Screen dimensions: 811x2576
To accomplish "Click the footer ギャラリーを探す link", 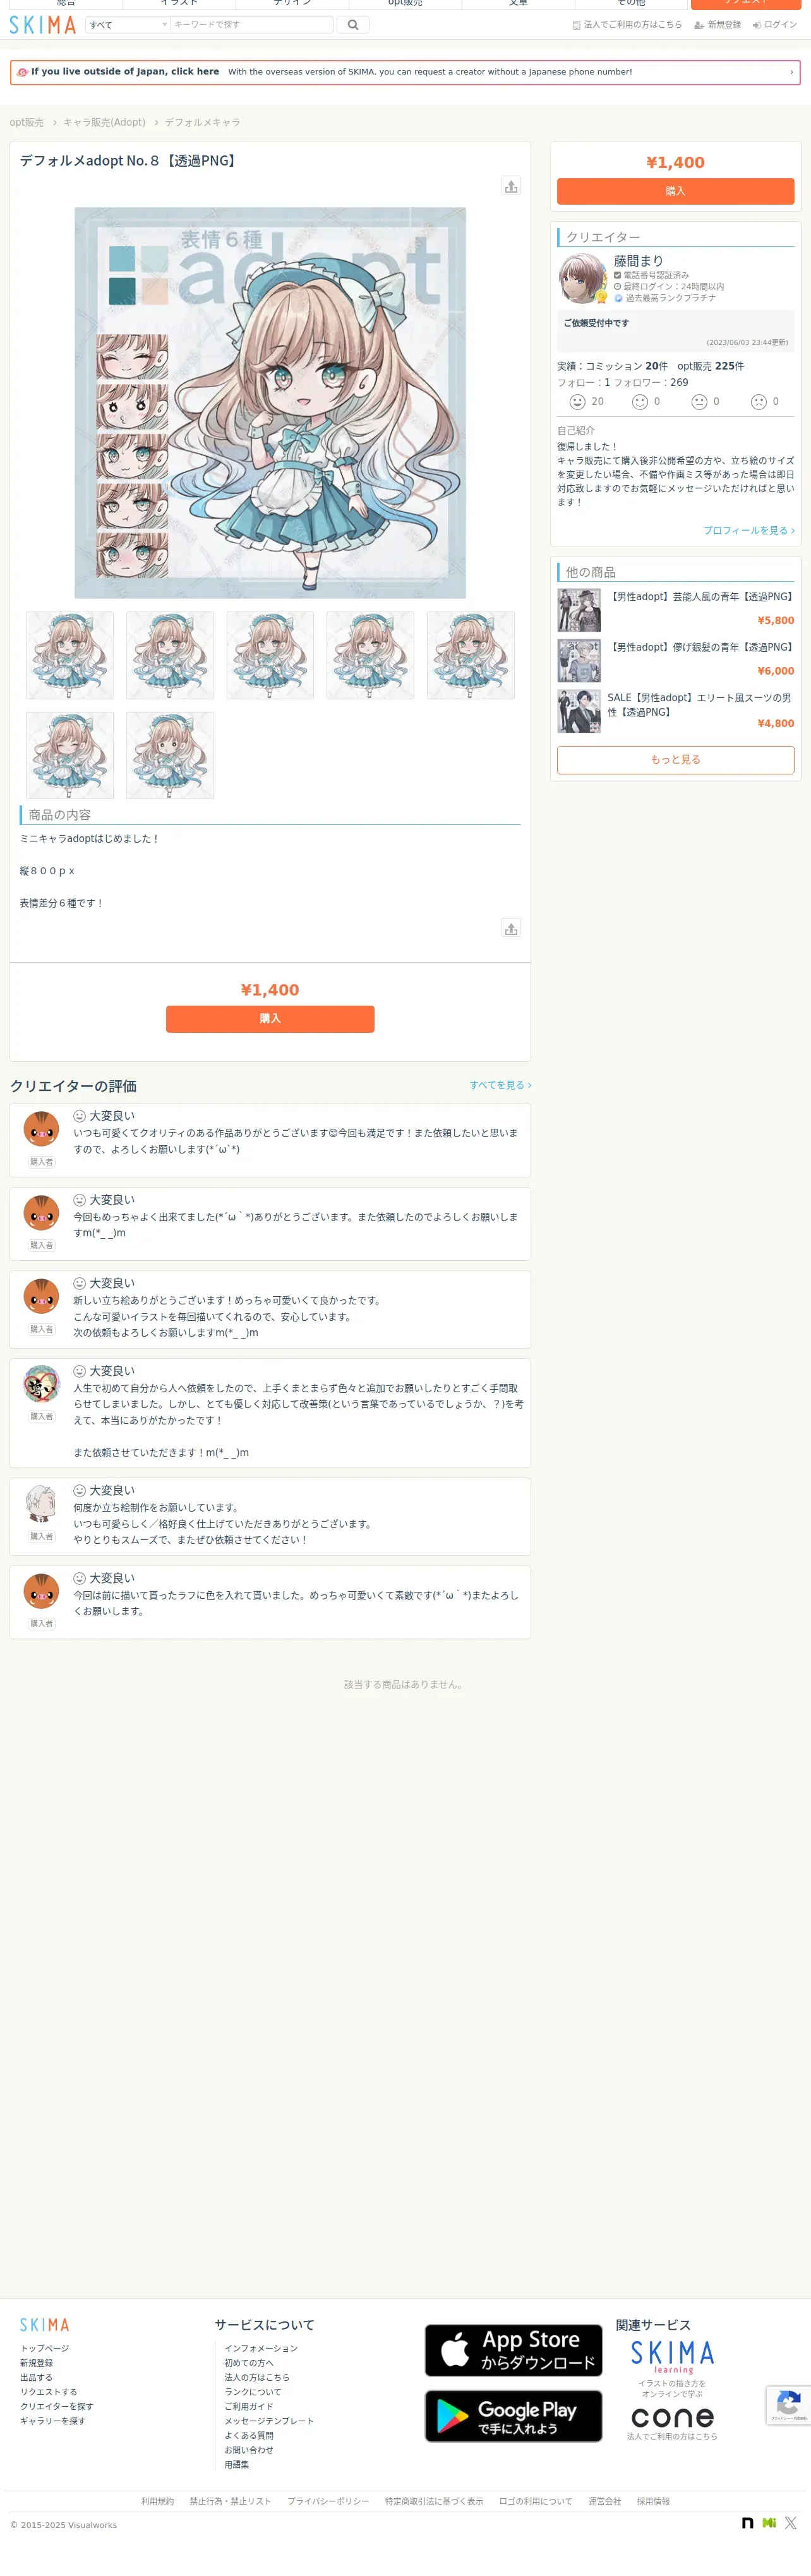I will click(53, 2422).
